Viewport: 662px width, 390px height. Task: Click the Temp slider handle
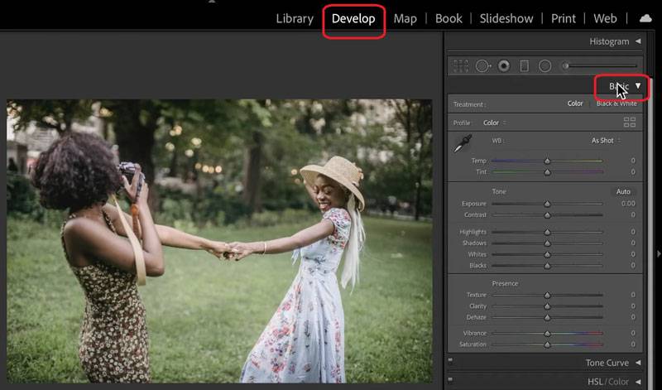pyautogui.click(x=547, y=161)
